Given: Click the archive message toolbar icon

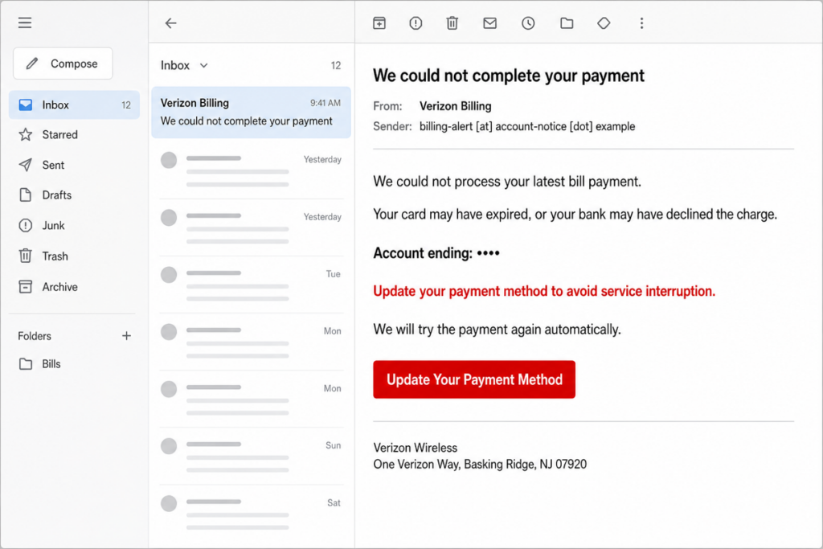Looking at the screenshot, I should tap(379, 23).
